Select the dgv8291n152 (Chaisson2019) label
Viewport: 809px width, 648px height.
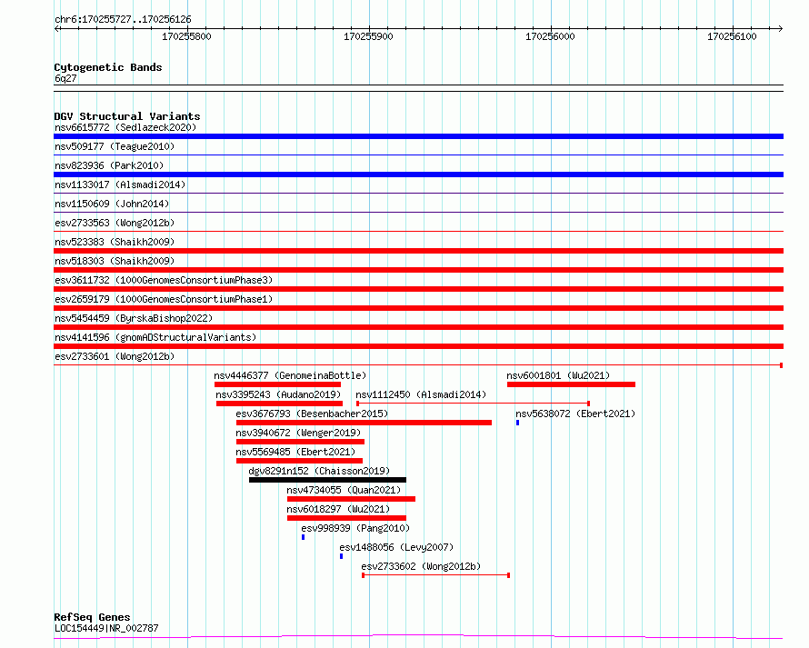coord(319,471)
